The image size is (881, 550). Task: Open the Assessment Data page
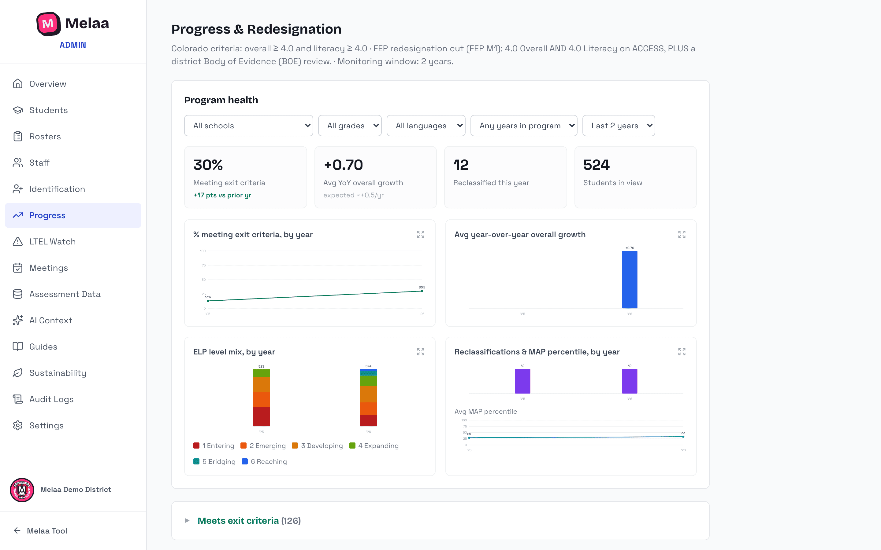[73, 294]
